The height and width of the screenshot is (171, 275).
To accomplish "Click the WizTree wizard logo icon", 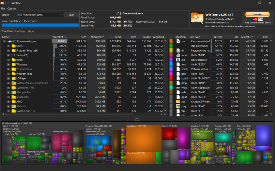I will tap(197, 18).
